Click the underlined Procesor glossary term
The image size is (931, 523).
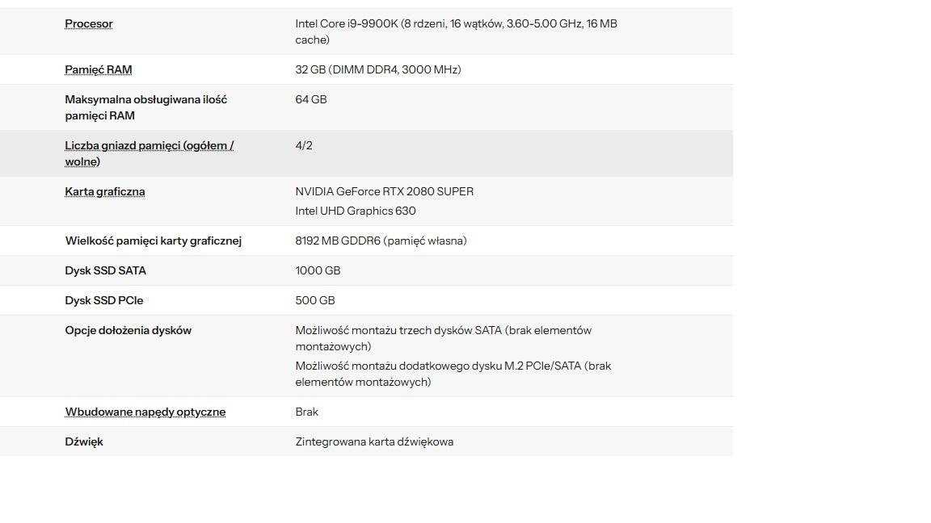pos(89,24)
